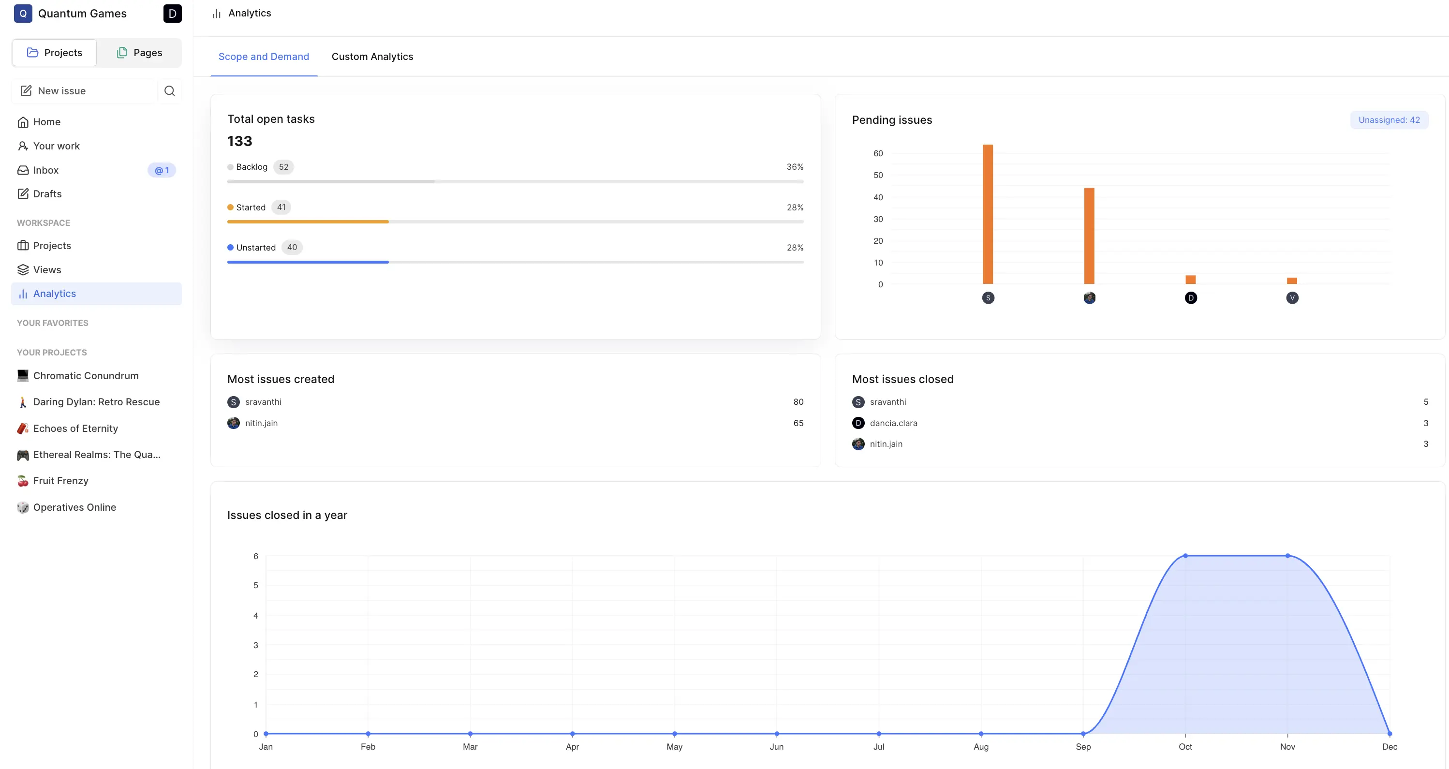The height and width of the screenshot is (769, 1449).
Task: Collapse the YOUR PROJECTS section header
Action: (52, 353)
